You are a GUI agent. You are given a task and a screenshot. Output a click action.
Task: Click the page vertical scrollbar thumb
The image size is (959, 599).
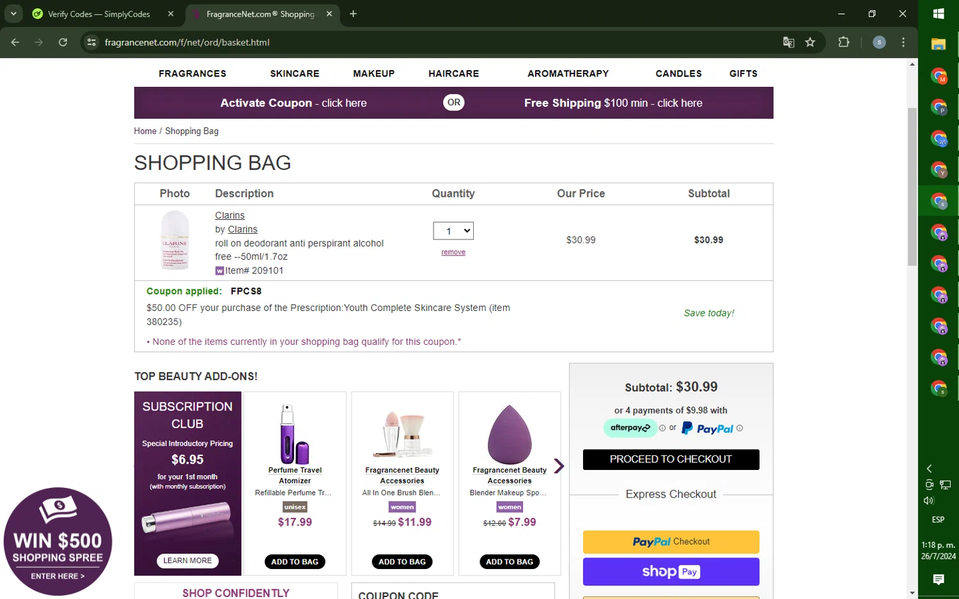click(x=912, y=186)
